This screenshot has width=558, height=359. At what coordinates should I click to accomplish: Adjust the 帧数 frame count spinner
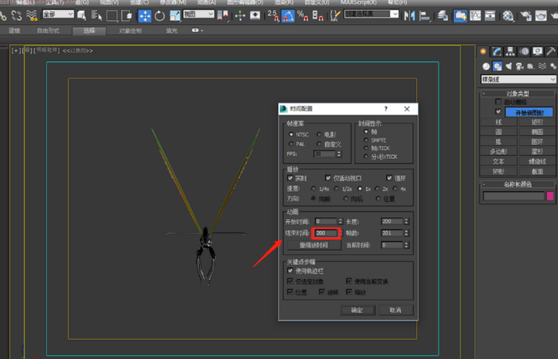coord(407,233)
